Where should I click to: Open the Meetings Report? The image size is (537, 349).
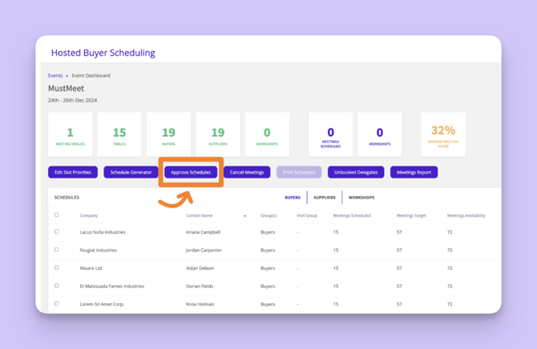click(414, 172)
